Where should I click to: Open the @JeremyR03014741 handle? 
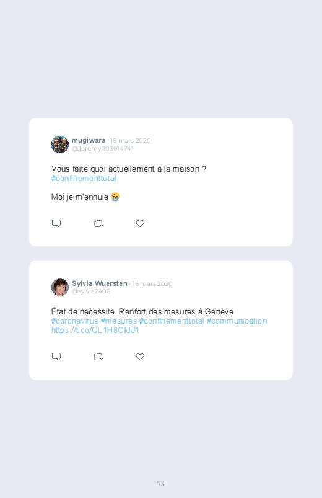pyautogui.click(x=102, y=149)
